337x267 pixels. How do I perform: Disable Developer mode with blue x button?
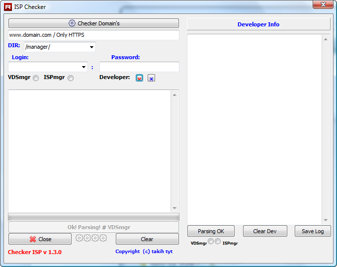(x=151, y=78)
